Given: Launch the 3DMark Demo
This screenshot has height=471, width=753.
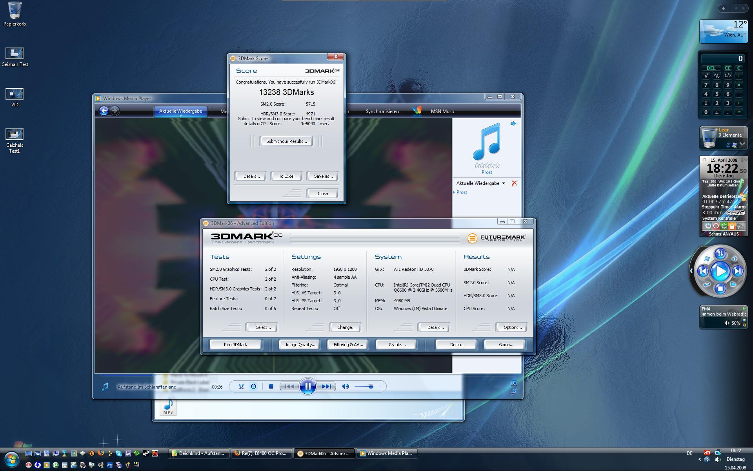Looking at the screenshot, I should (x=457, y=345).
